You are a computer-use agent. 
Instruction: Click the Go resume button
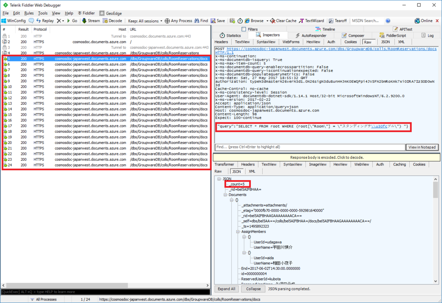(x=72, y=21)
